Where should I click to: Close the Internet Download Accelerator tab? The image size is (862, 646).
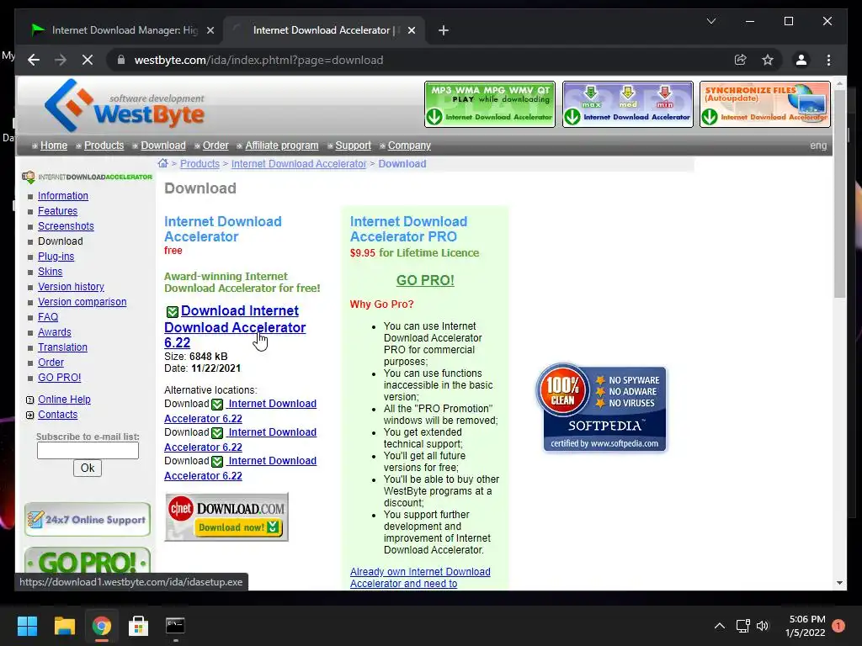click(x=411, y=30)
